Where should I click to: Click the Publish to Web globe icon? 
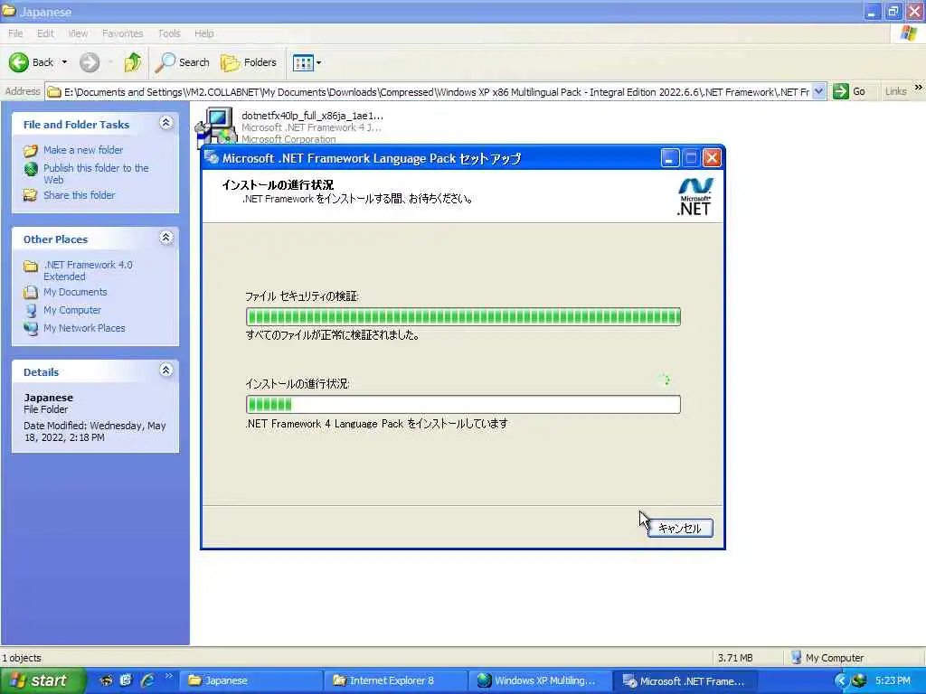coord(31,169)
